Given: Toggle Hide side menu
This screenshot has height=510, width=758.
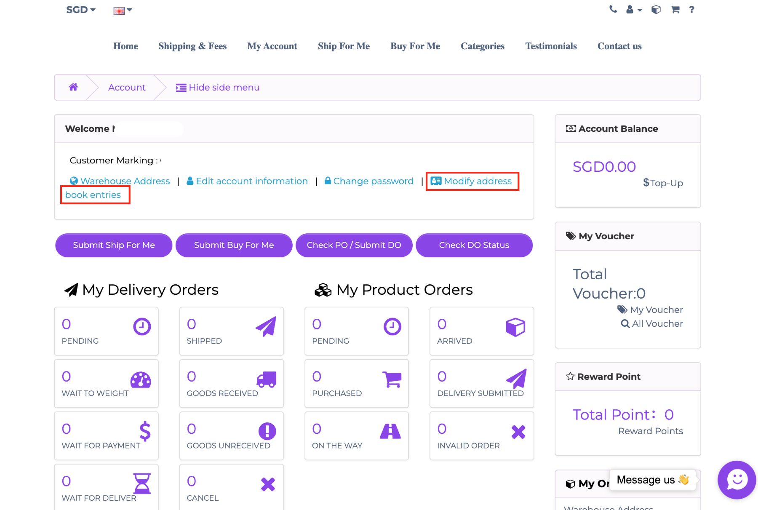Looking at the screenshot, I should click(x=218, y=87).
